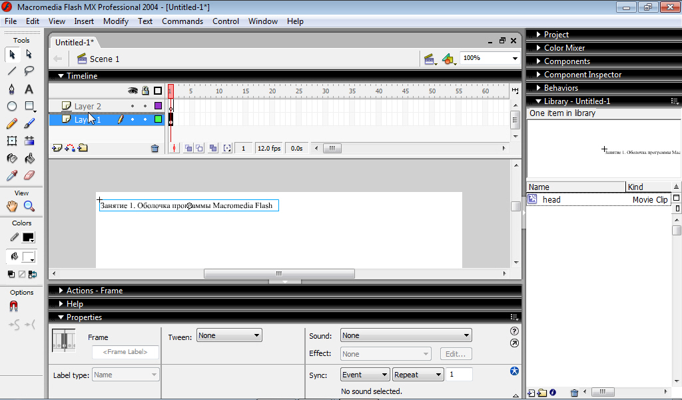Click the Insert Layer icon

(x=57, y=149)
